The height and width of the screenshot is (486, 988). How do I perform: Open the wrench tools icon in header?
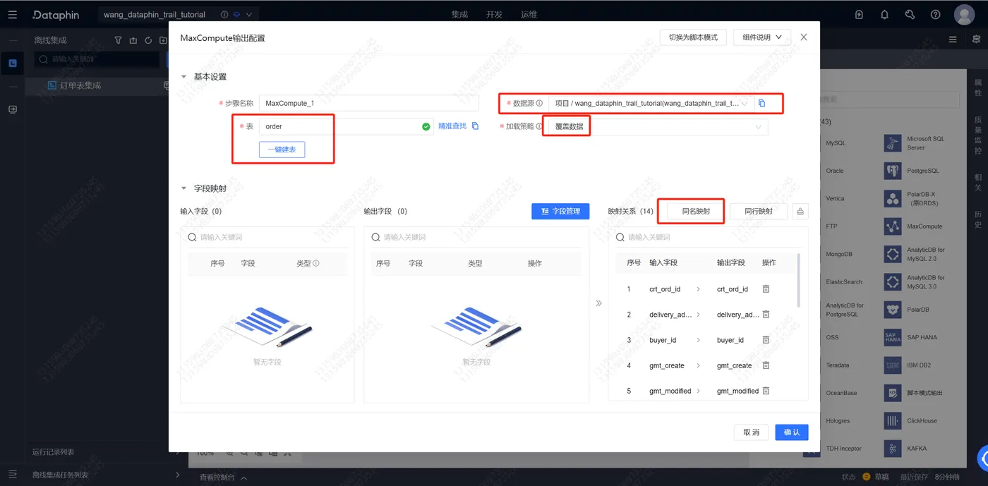pos(910,14)
